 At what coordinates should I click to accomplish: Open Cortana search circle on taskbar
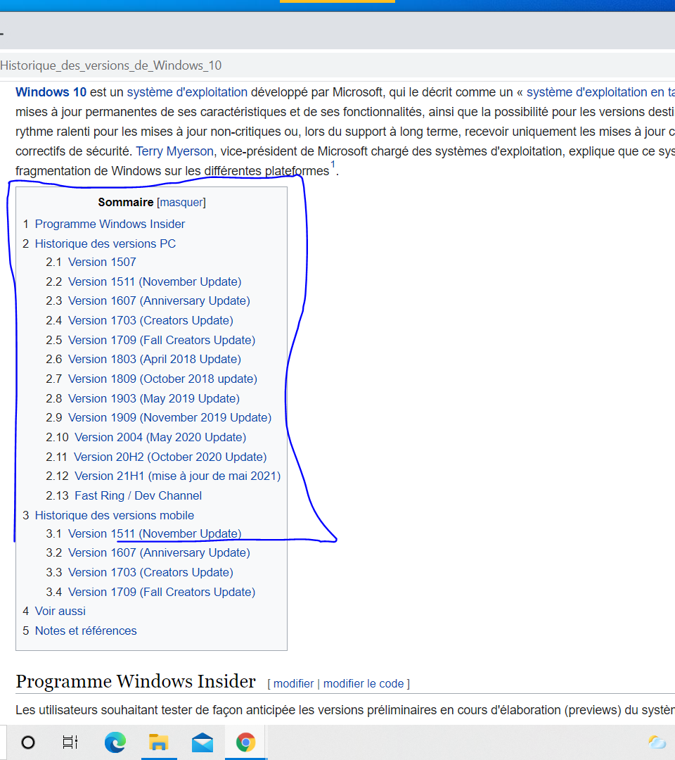click(28, 742)
